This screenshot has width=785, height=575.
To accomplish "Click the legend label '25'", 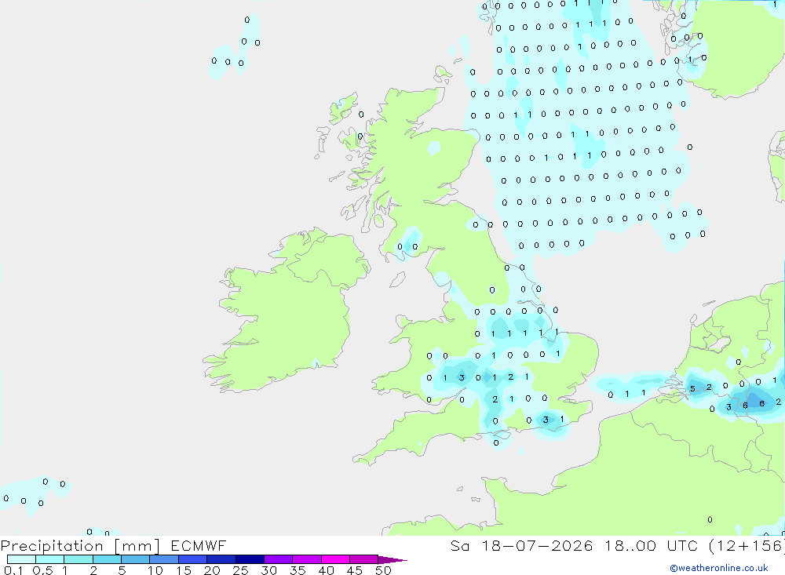I will click(241, 570).
